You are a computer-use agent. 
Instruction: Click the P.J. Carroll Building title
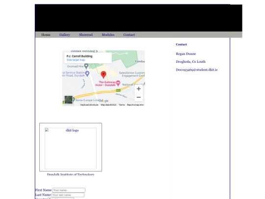(x=79, y=56)
